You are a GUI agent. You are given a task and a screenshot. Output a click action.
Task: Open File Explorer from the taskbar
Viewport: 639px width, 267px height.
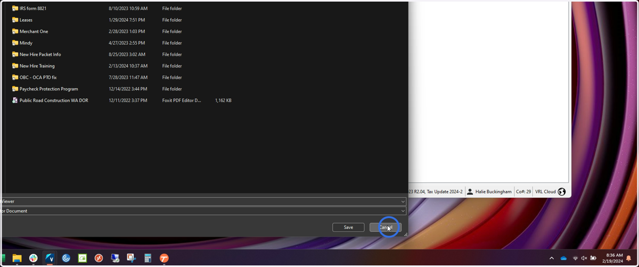(x=17, y=258)
